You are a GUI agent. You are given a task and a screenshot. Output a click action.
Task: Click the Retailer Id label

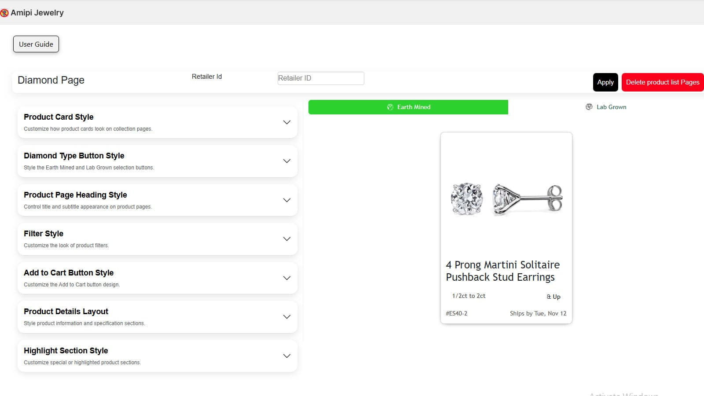[x=207, y=77]
